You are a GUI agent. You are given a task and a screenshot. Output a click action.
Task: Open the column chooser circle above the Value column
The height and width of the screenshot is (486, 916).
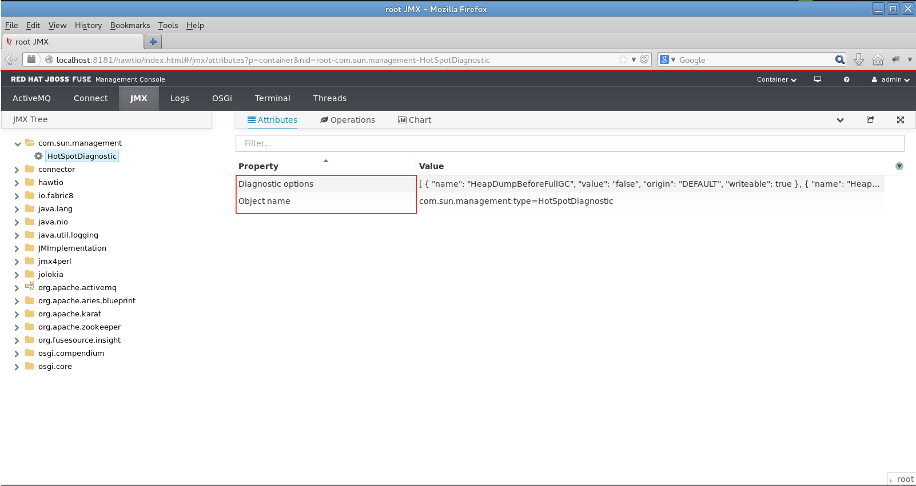[899, 166]
